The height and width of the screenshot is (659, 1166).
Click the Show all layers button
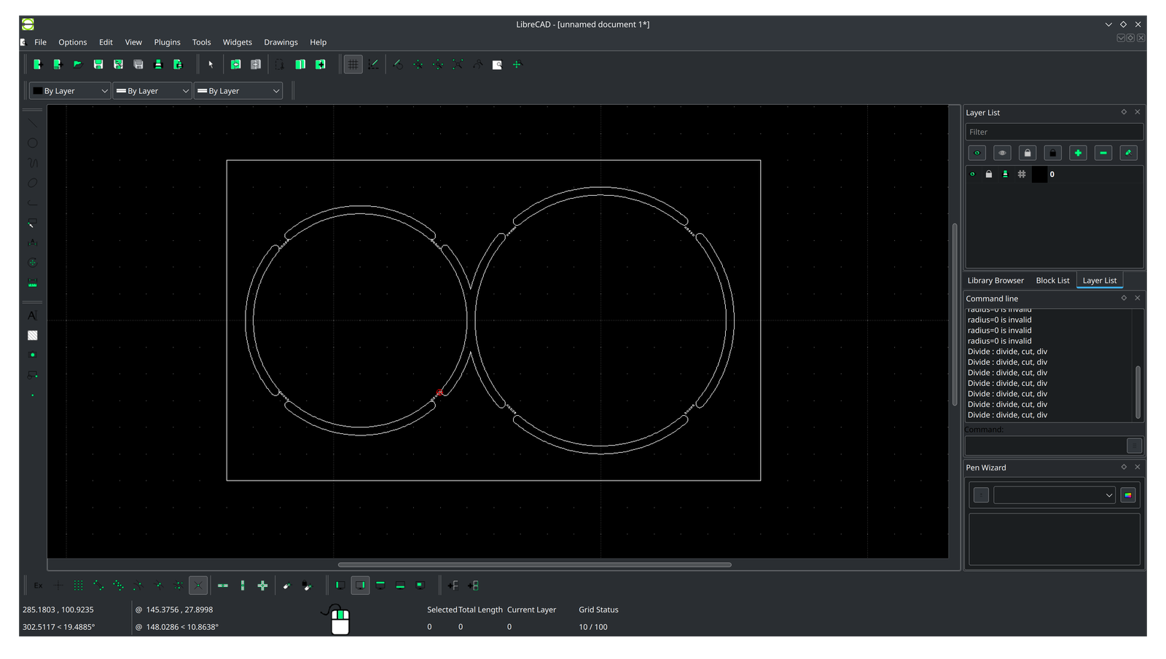point(977,153)
